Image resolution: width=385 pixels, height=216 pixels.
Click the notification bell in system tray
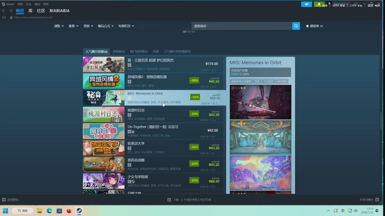point(377,211)
